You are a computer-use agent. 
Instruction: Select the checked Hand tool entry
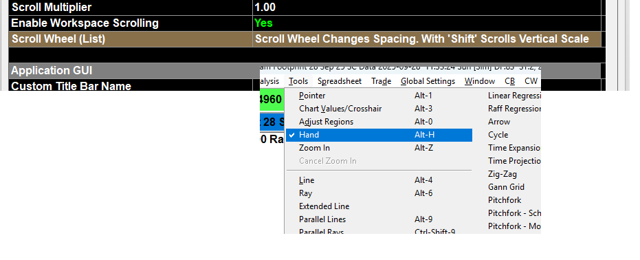click(x=379, y=135)
